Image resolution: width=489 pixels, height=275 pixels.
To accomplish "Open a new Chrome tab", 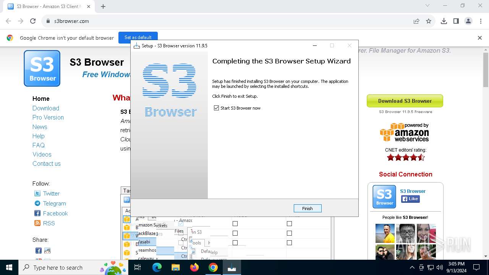I will tap(103, 6).
